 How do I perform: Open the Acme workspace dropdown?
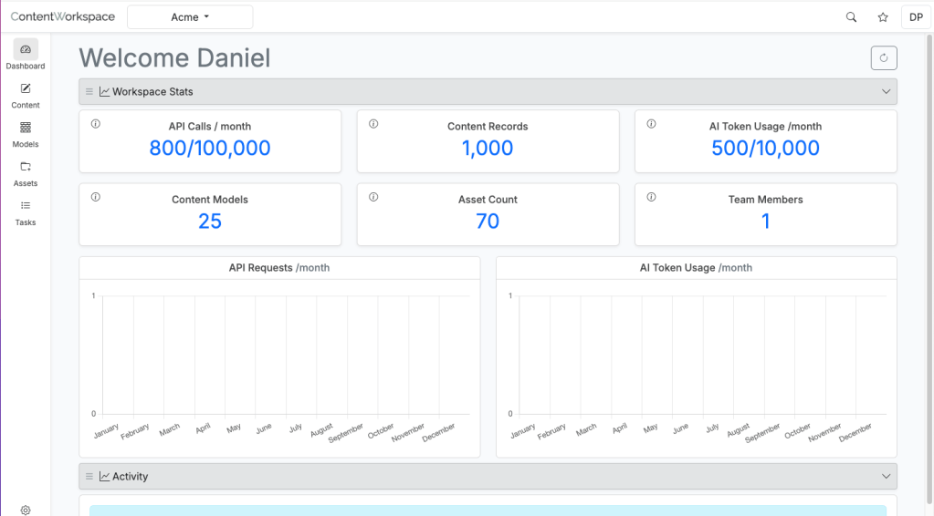190,17
